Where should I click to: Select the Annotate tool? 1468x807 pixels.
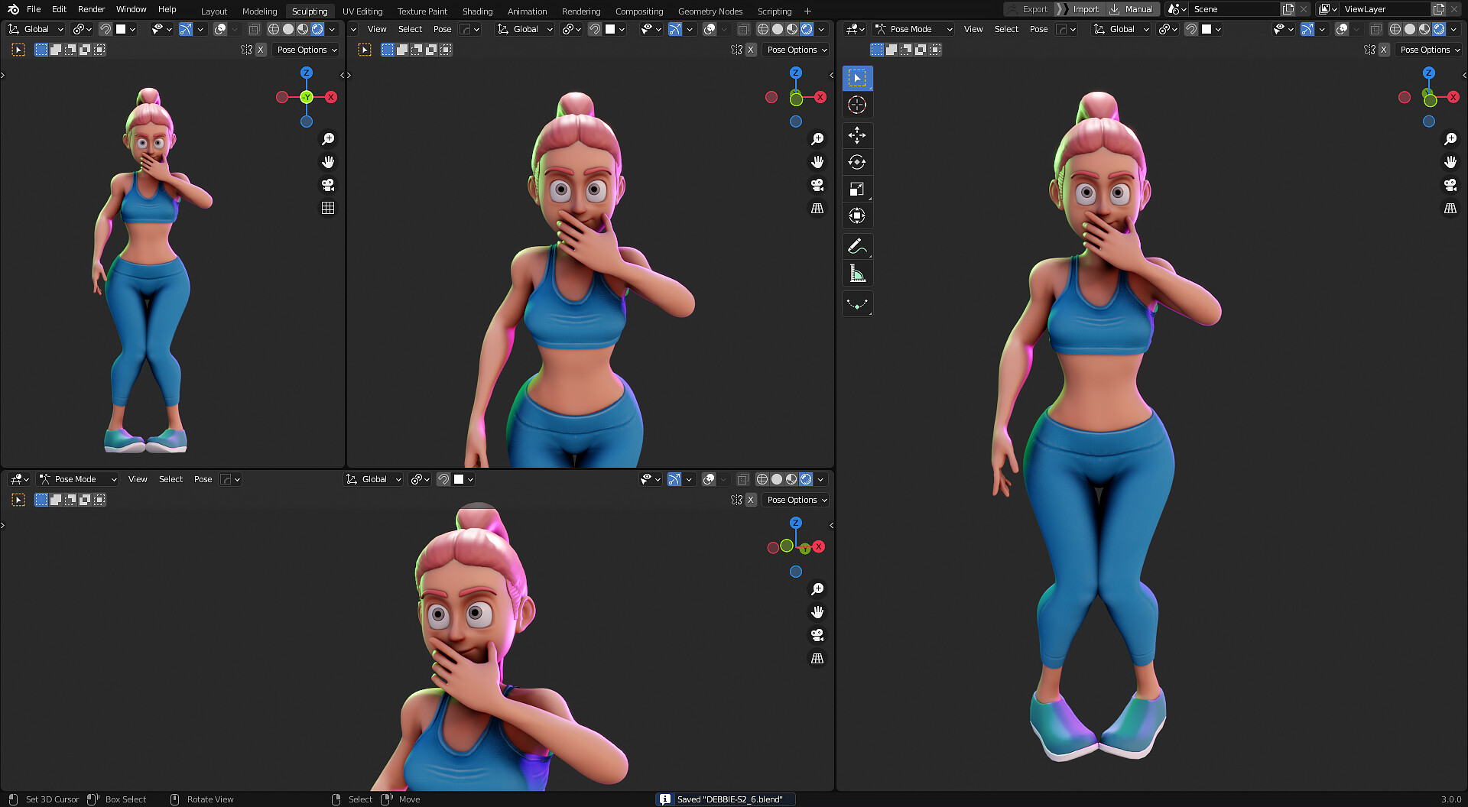[x=857, y=246]
